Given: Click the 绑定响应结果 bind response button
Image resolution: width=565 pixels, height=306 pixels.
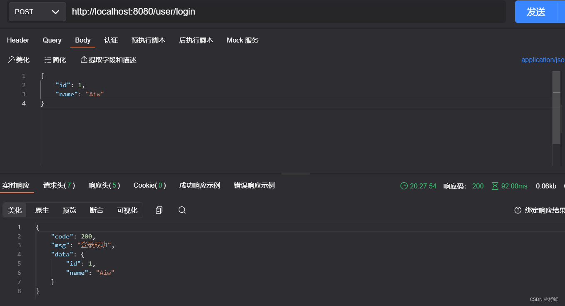Looking at the screenshot, I should coord(545,210).
